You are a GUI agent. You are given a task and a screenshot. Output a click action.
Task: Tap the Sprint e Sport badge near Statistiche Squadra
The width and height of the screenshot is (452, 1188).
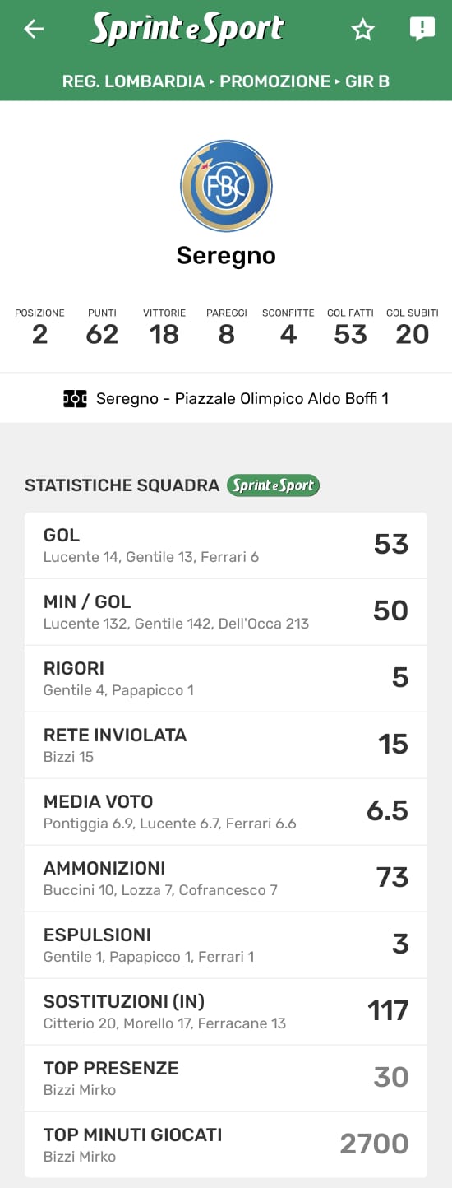click(273, 485)
